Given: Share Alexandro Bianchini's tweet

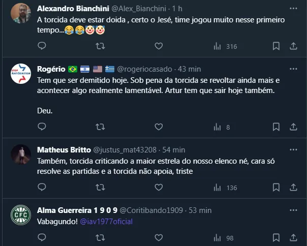Looking at the screenshot, I should click(293, 46).
